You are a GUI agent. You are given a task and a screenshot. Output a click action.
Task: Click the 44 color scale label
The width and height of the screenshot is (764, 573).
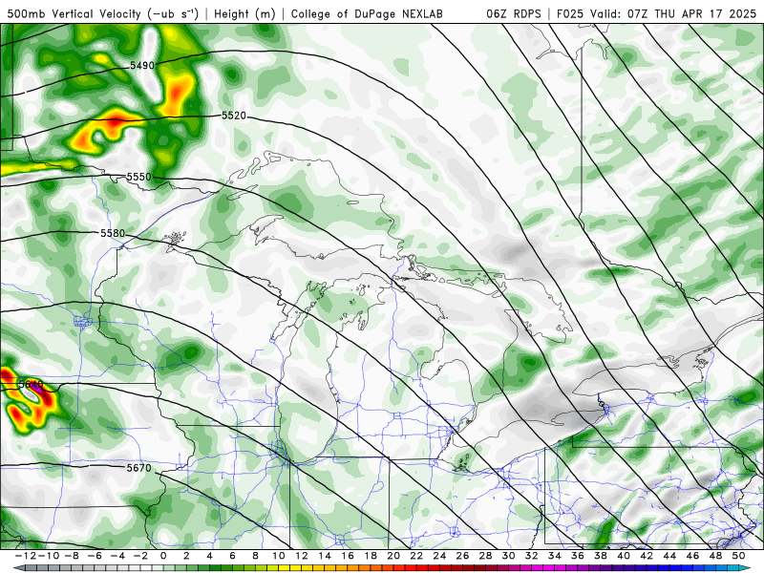click(670, 556)
